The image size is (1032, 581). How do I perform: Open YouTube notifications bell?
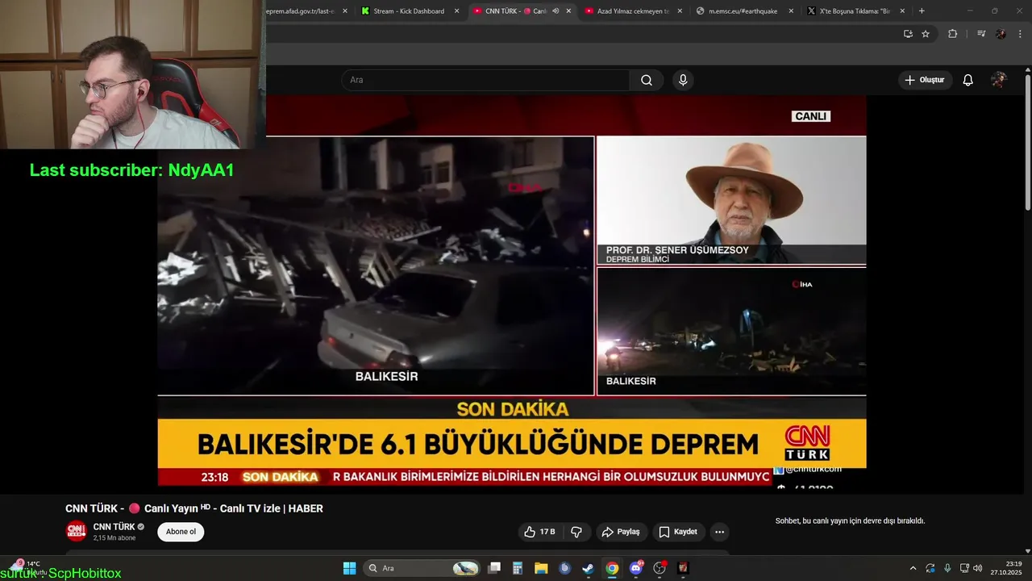968,80
